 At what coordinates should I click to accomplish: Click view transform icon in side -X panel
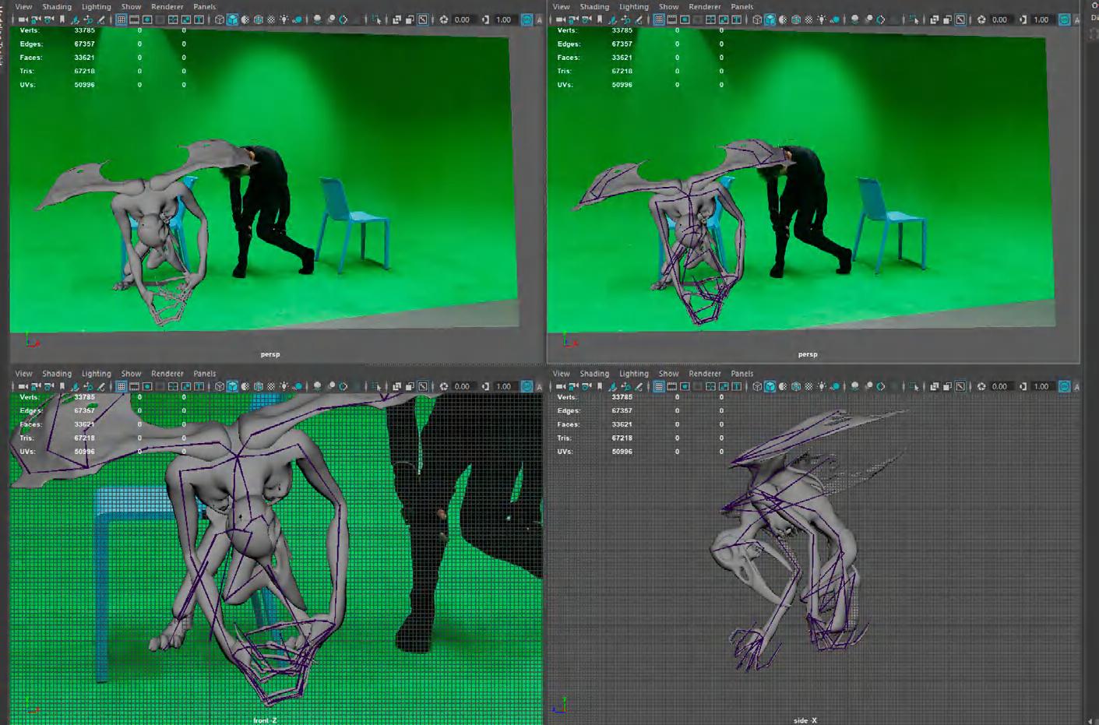point(1065,386)
